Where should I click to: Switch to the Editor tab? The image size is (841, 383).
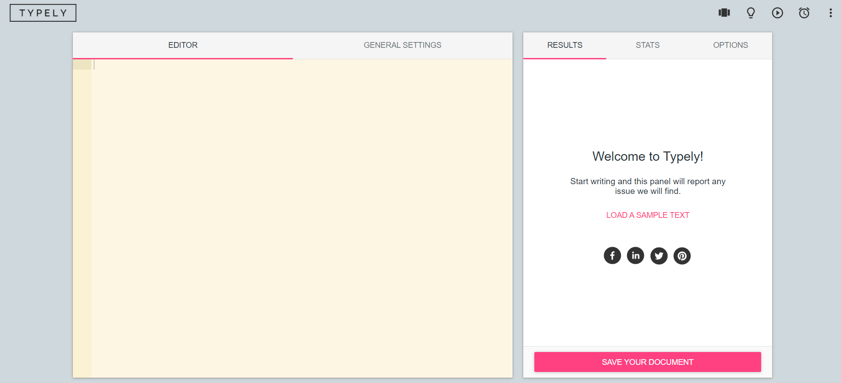(183, 45)
